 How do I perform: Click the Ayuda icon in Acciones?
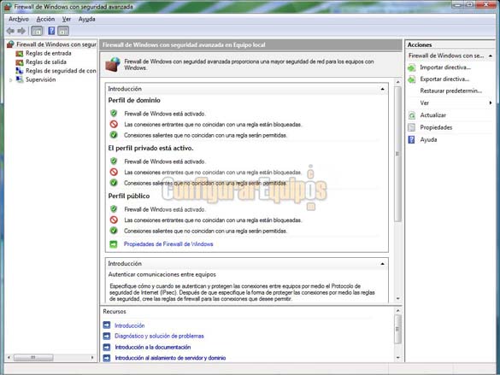click(x=412, y=139)
